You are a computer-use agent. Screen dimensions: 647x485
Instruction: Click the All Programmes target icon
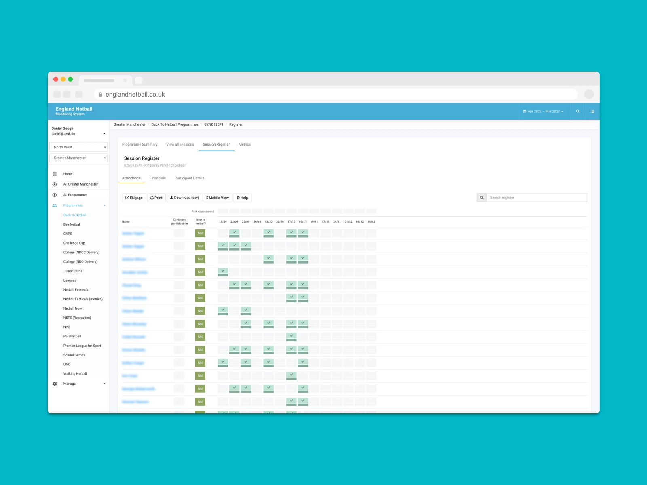pos(55,195)
